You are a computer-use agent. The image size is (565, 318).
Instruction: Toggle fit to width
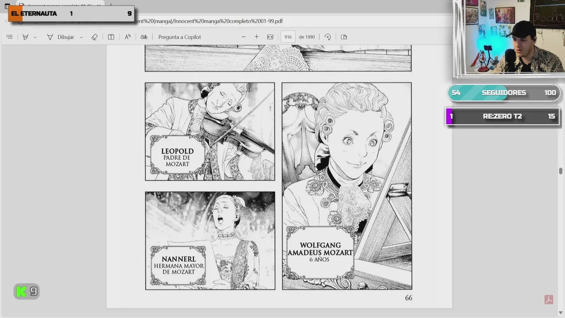click(x=270, y=37)
